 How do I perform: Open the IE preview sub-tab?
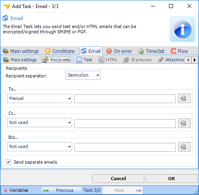click(138, 60)
